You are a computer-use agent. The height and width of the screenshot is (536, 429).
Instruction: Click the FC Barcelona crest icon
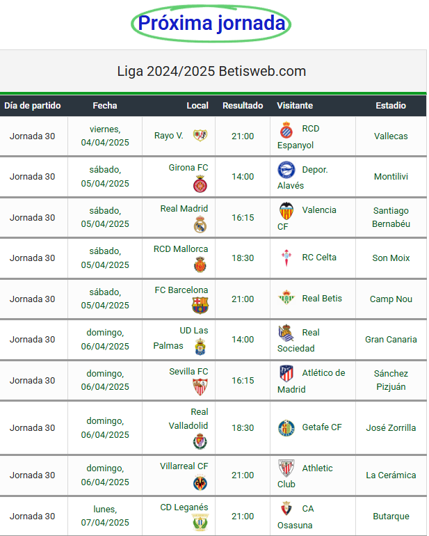(x=200, y=306)
